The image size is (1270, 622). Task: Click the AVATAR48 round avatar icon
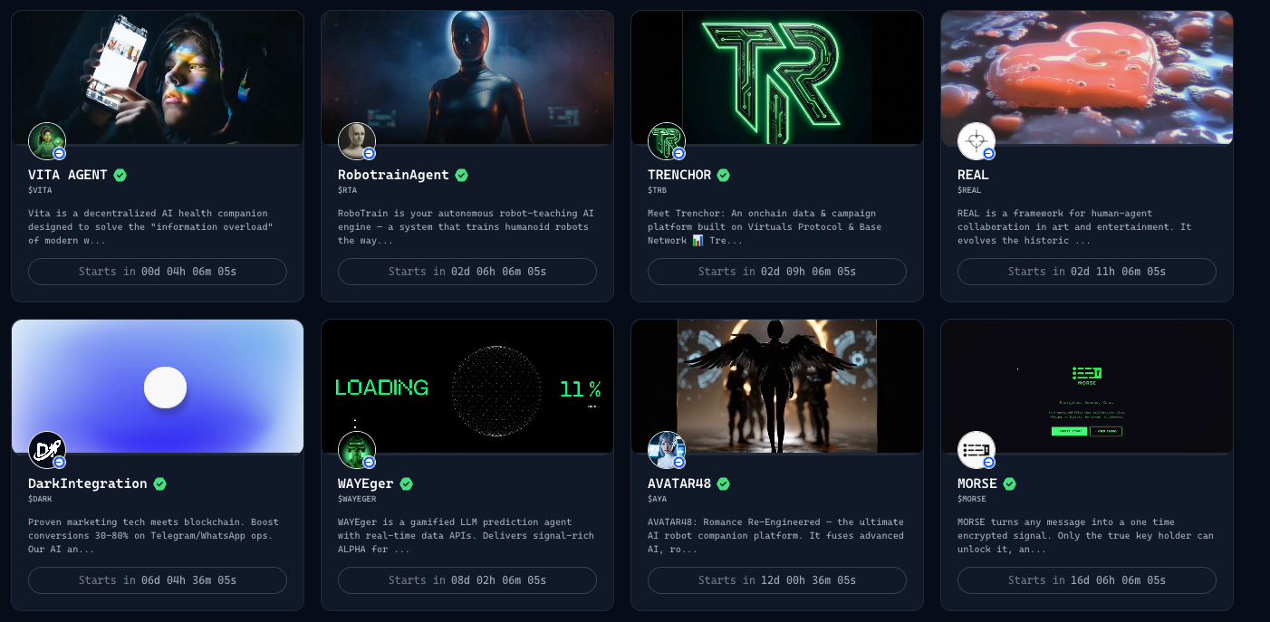[667, 450]
